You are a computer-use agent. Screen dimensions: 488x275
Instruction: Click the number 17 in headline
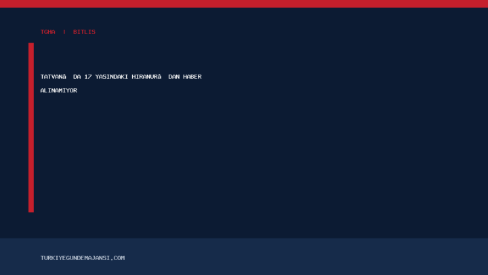pyautogui.click(x=87, y=77)
